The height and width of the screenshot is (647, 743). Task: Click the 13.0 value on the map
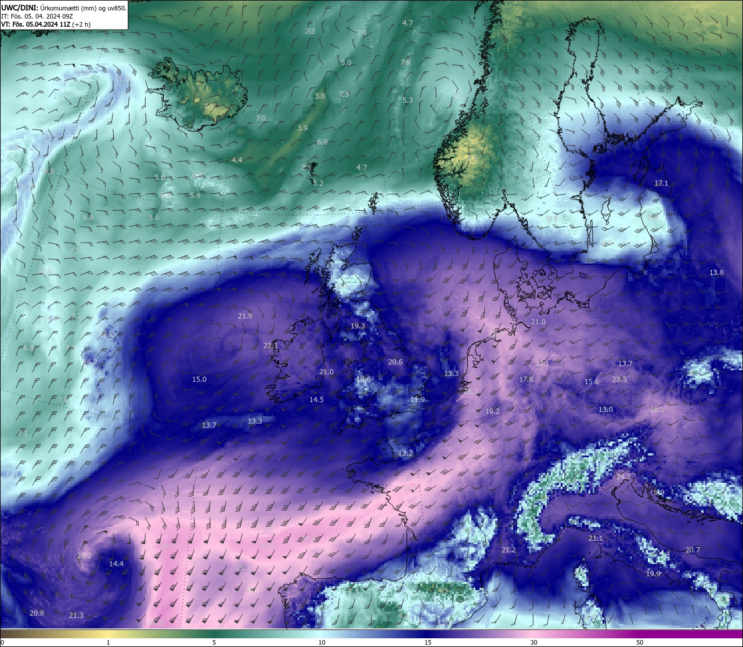coord(605,409)
